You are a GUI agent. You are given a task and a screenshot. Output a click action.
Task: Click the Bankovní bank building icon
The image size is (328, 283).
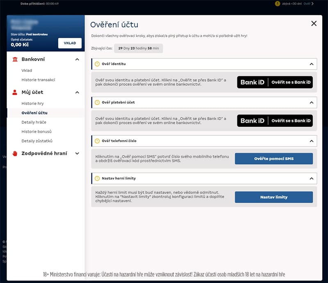pos(15,59)
